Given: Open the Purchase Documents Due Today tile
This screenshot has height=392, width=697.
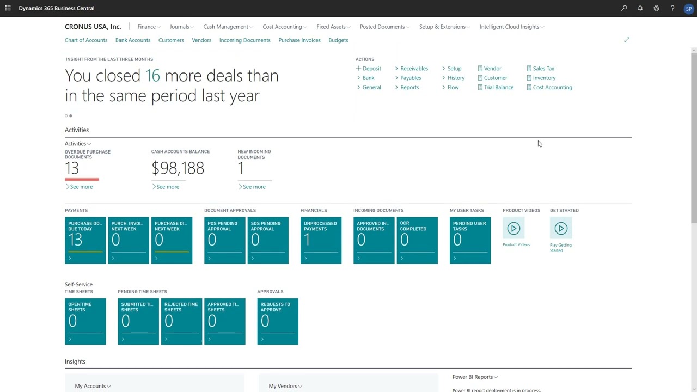Looking at the screenshot, I should [85, 240].
